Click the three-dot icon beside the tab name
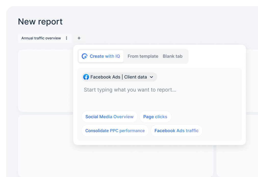 67,38
